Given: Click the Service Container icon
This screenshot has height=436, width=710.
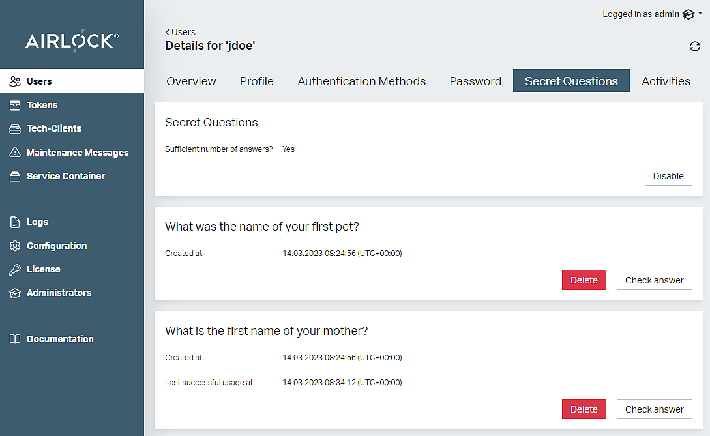Looking at the screenshot, I should [x=15, y=176].
